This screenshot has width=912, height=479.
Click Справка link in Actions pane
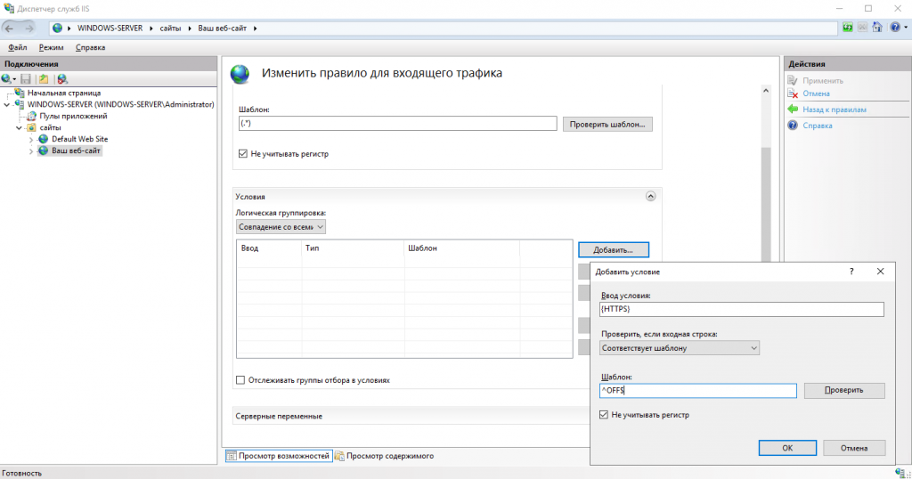(818, 125)
